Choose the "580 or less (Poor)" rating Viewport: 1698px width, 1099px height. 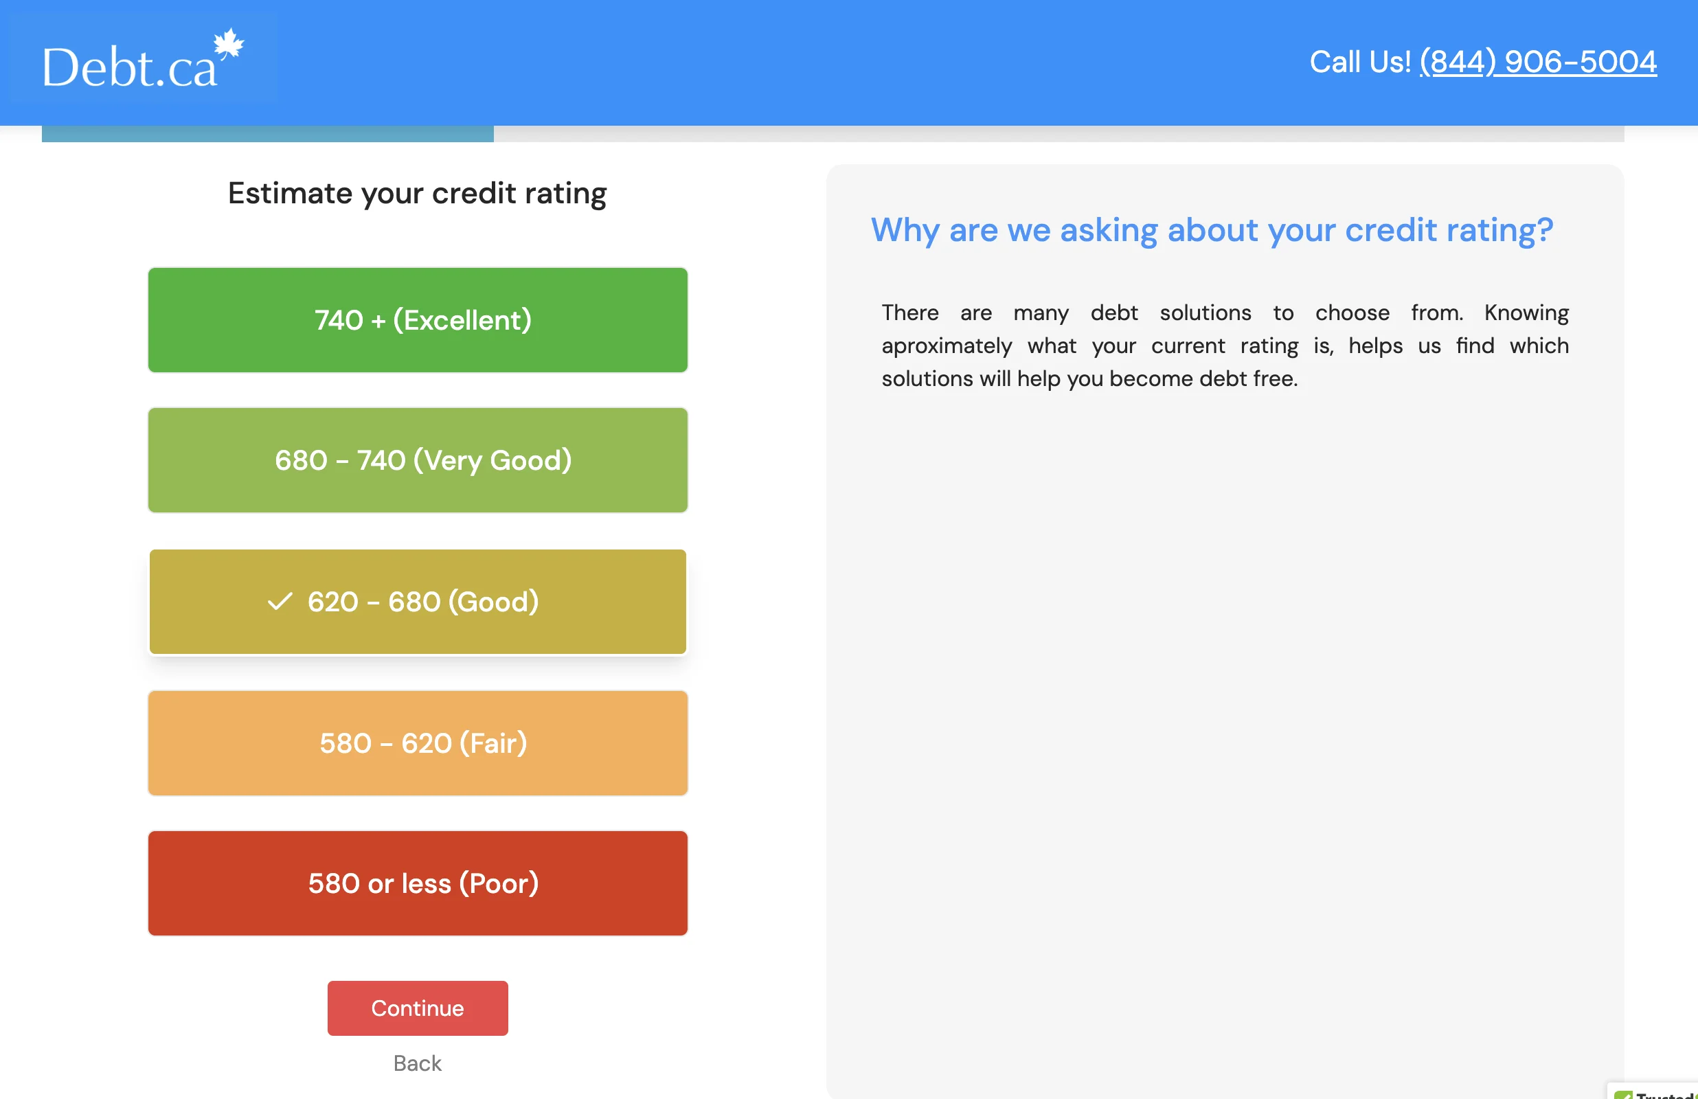pyautogui.click(x=418, y=883)
